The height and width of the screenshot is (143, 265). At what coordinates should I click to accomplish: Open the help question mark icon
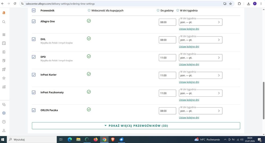pos(4,122)
